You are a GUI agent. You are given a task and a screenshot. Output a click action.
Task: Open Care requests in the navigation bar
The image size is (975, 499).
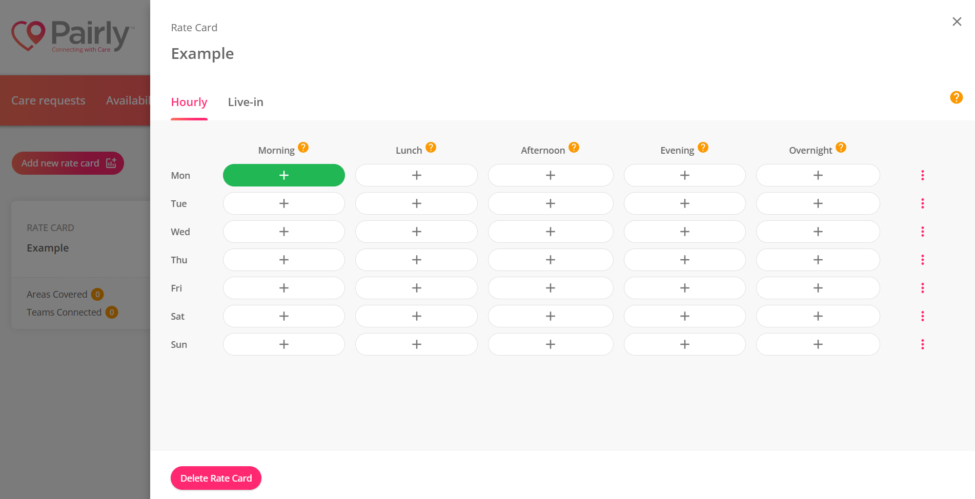tap(48, 100)
